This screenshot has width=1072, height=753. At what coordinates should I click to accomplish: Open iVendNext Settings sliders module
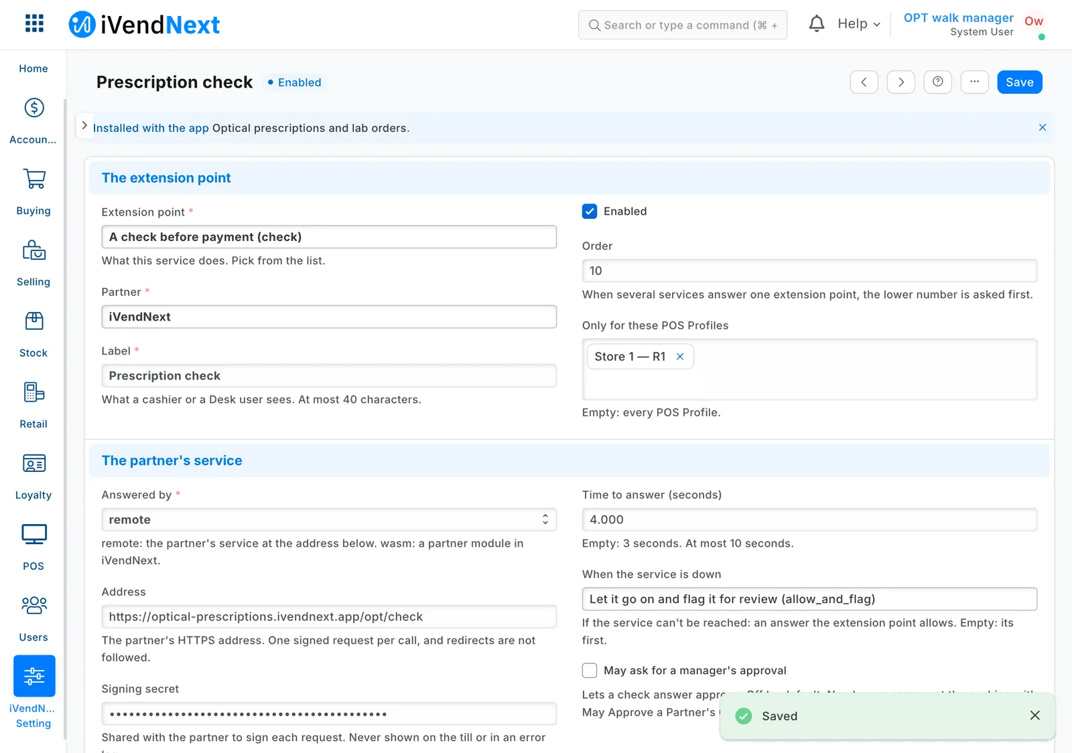click(x=33, y=693)
